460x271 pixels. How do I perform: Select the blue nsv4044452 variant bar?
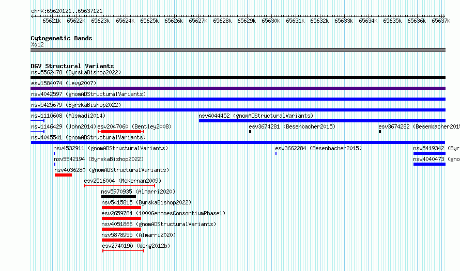click(322, 121)
